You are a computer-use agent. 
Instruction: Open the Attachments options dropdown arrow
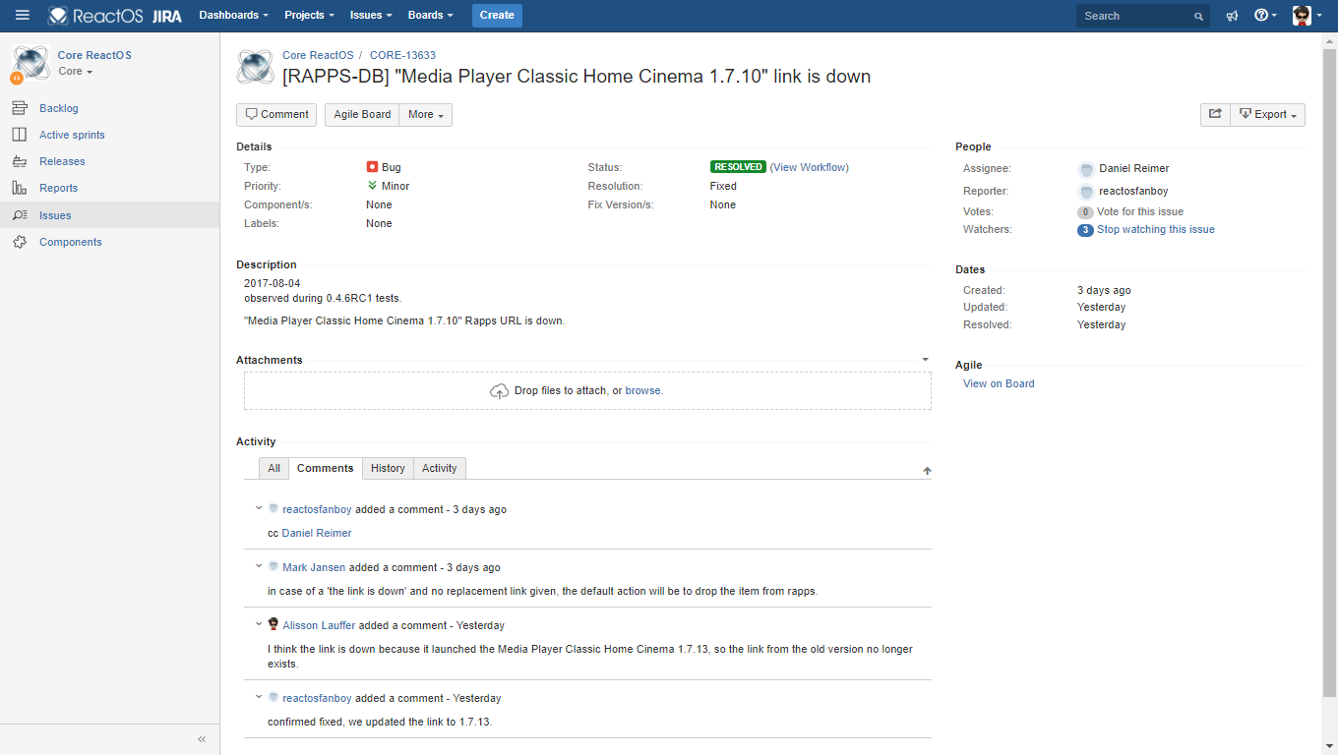click(925, 360)
